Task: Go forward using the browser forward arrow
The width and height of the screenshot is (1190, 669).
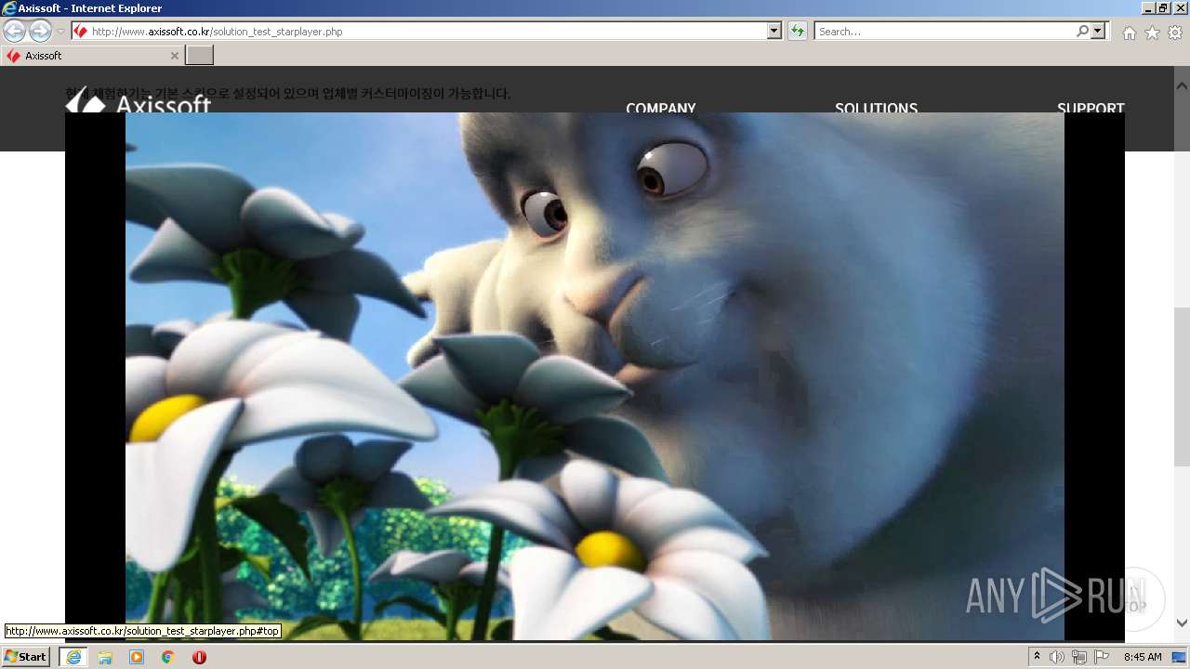Action: coord(40,32)
